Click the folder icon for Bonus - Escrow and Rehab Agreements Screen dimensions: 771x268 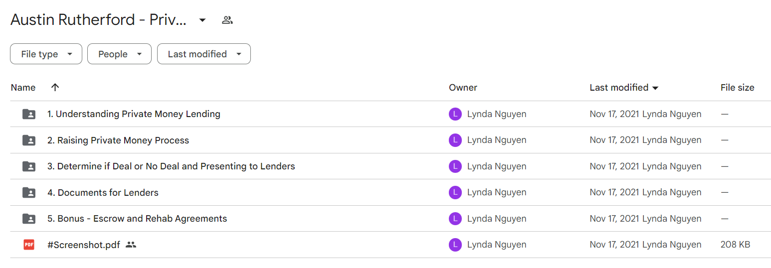pyautogui.click(x=29, y=218)
